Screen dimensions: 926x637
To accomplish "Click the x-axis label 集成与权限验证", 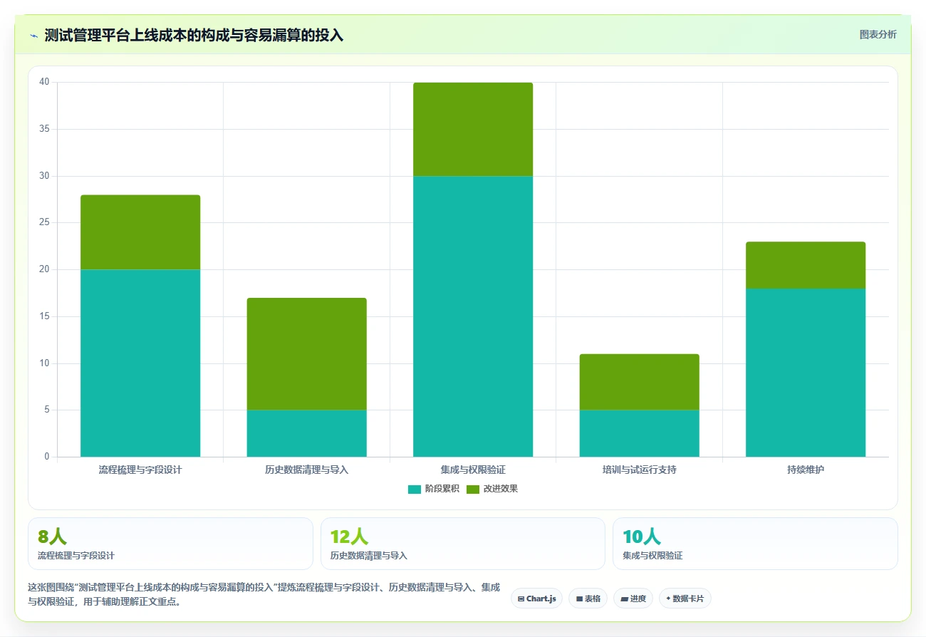I will point(473,470).
